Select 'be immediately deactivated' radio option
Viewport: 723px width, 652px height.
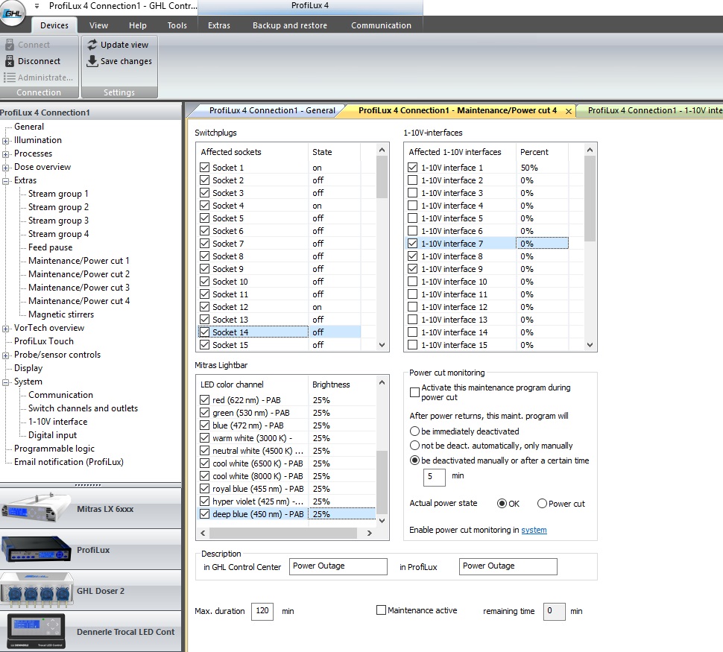(x=414, y=431)
